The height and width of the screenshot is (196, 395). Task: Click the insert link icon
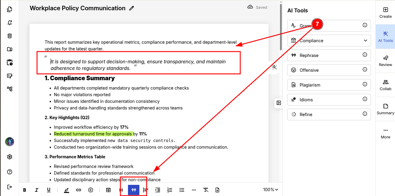pyautogui.click(x=79, y=190)
